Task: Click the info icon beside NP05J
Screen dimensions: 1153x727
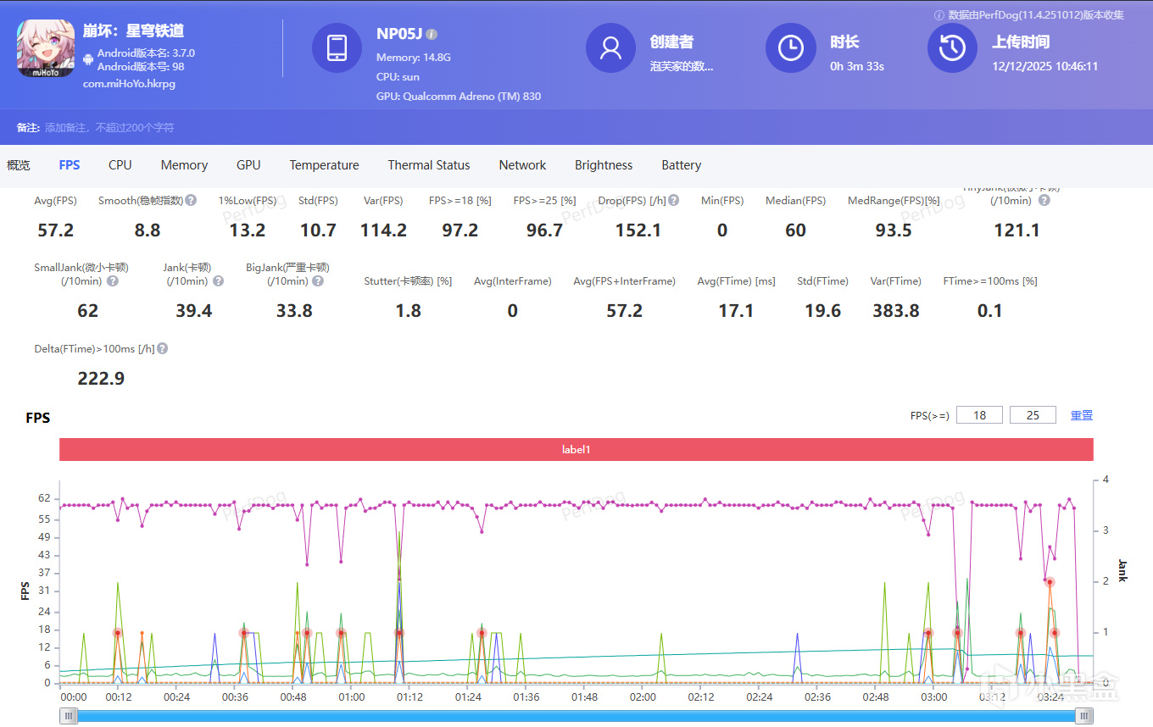Action: click(432, 35)
